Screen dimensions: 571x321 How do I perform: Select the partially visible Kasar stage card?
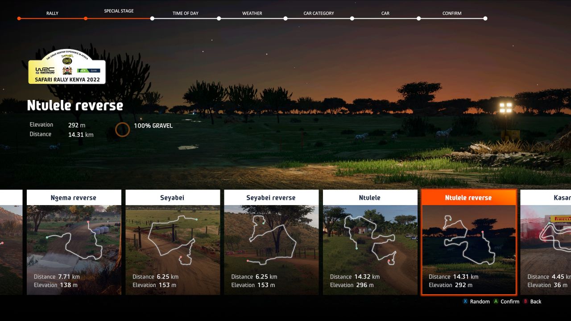546,242
